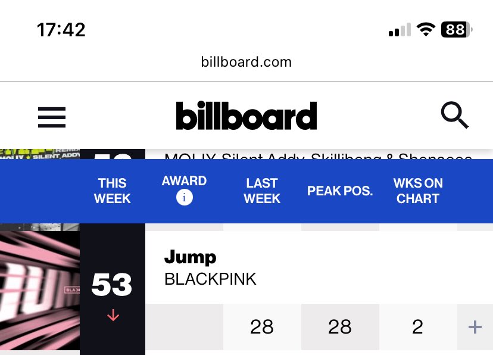Tap the magnifying glass search icon
This screenshot has height=355, width=493.
(x=455, y=115)
